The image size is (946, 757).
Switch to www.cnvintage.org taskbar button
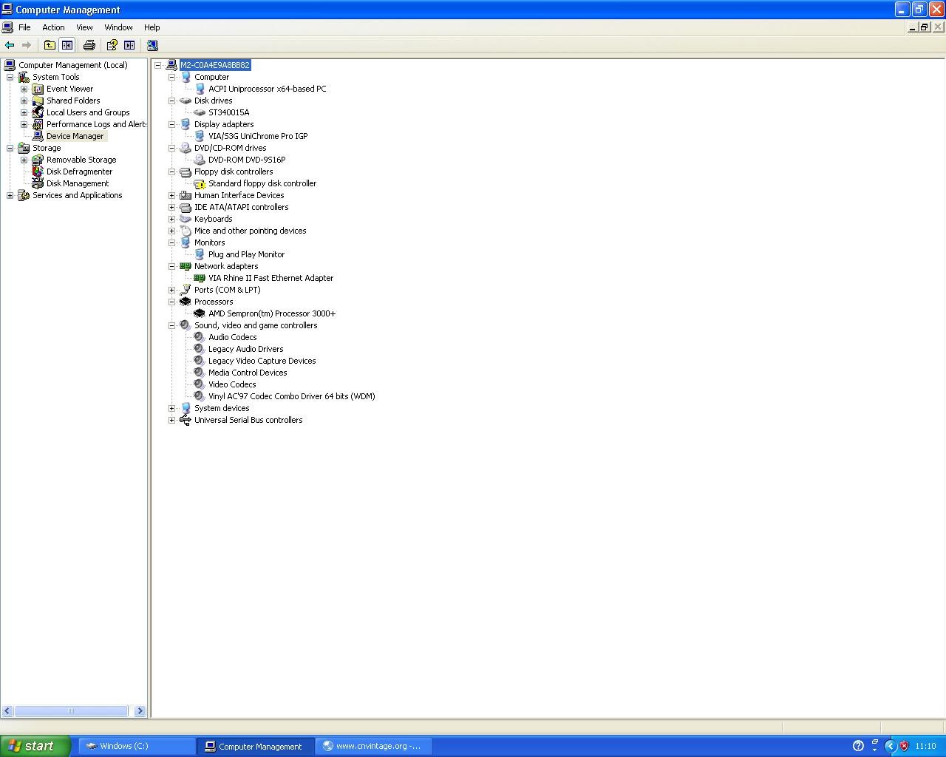(x=374, y=746)
